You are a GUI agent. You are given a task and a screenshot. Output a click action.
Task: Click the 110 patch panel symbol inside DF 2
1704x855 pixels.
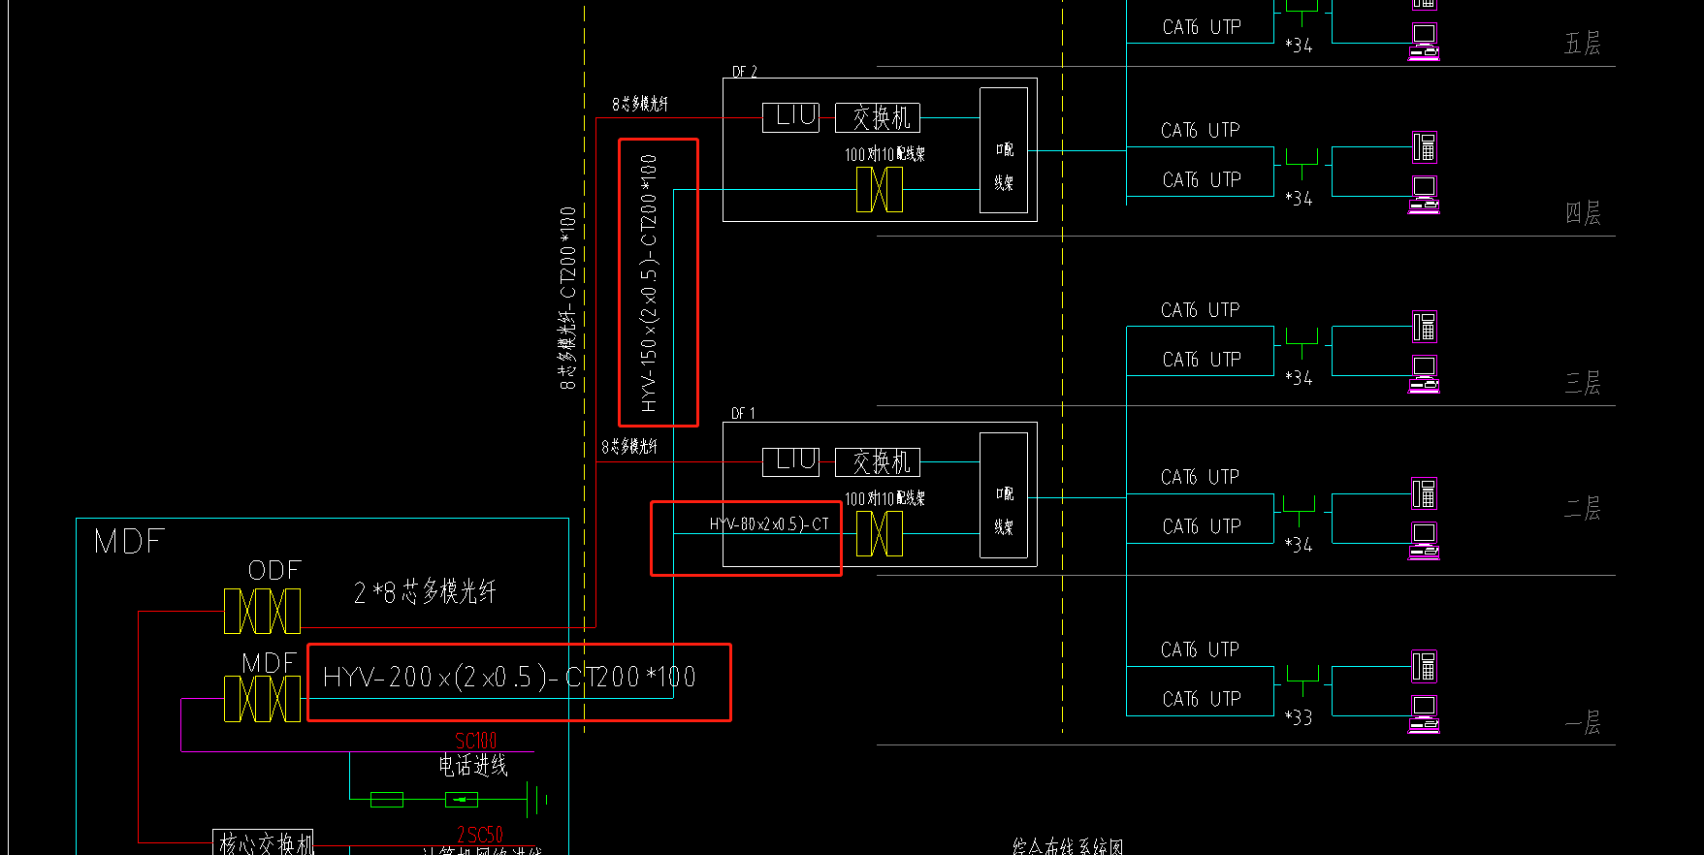coord(880,189)
